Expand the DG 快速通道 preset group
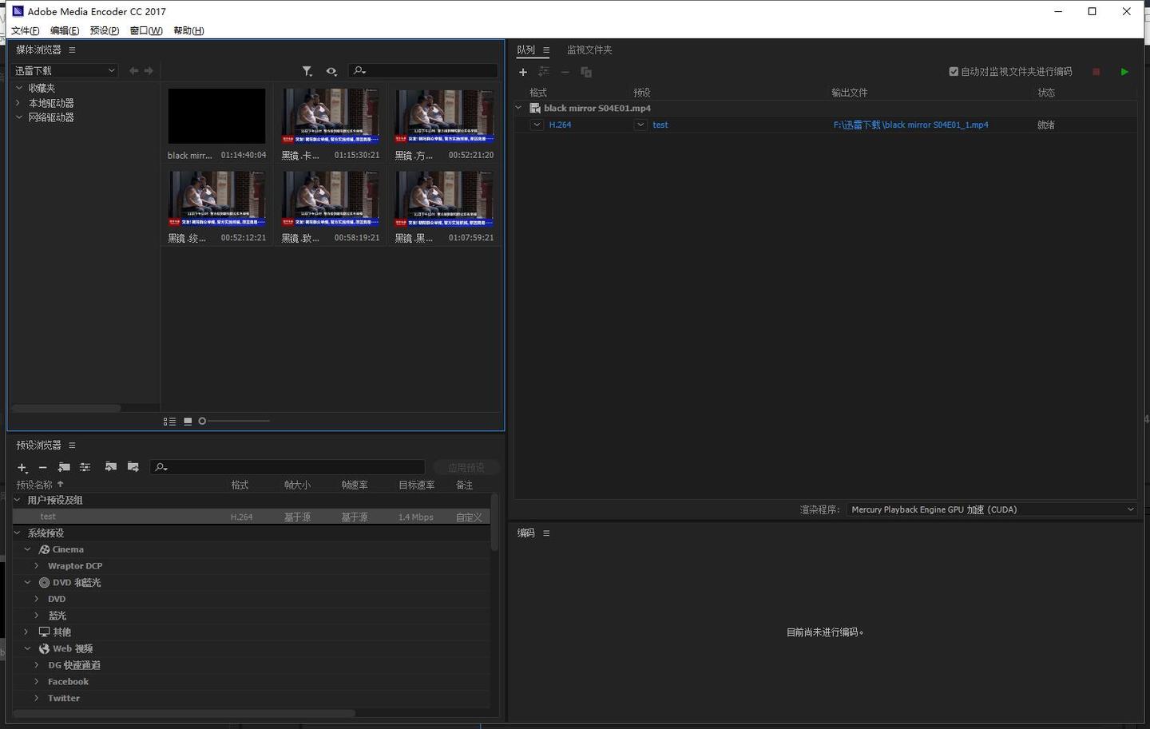The height and width of the screenshot is (729, 1150). click(37, 665)
